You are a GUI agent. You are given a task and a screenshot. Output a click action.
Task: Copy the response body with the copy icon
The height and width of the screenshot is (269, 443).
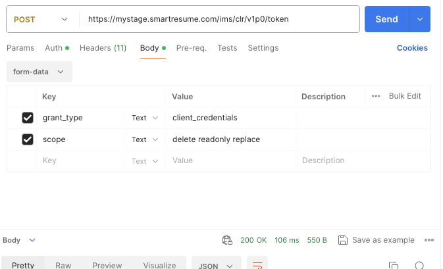(x=393, y=265)
